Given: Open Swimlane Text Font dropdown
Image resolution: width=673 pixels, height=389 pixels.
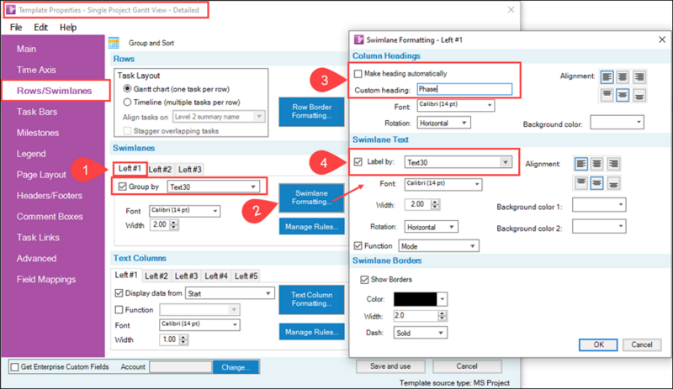Looking at the screenshot, I should coord(443,185).
